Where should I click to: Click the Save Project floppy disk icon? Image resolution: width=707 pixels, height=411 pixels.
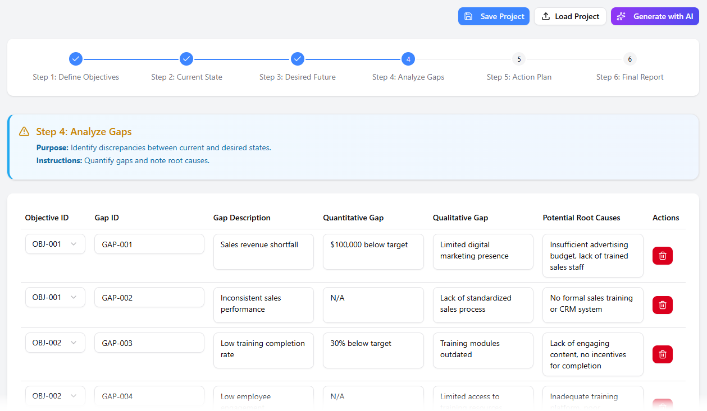[468, 16]
